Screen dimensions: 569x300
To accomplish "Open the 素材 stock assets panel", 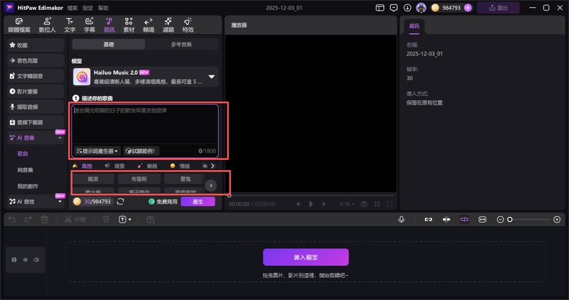I will pos(129,25).
